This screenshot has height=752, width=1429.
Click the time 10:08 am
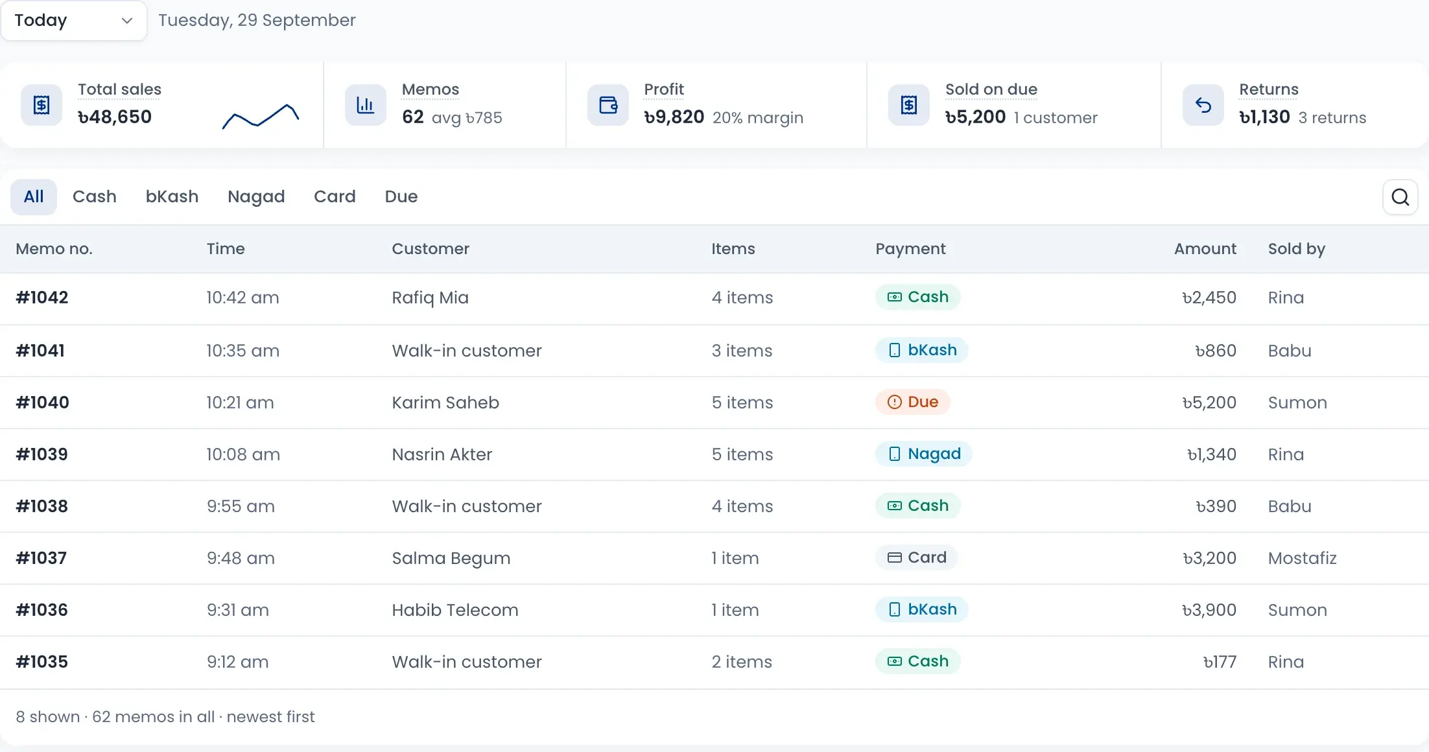pos(243,454)
